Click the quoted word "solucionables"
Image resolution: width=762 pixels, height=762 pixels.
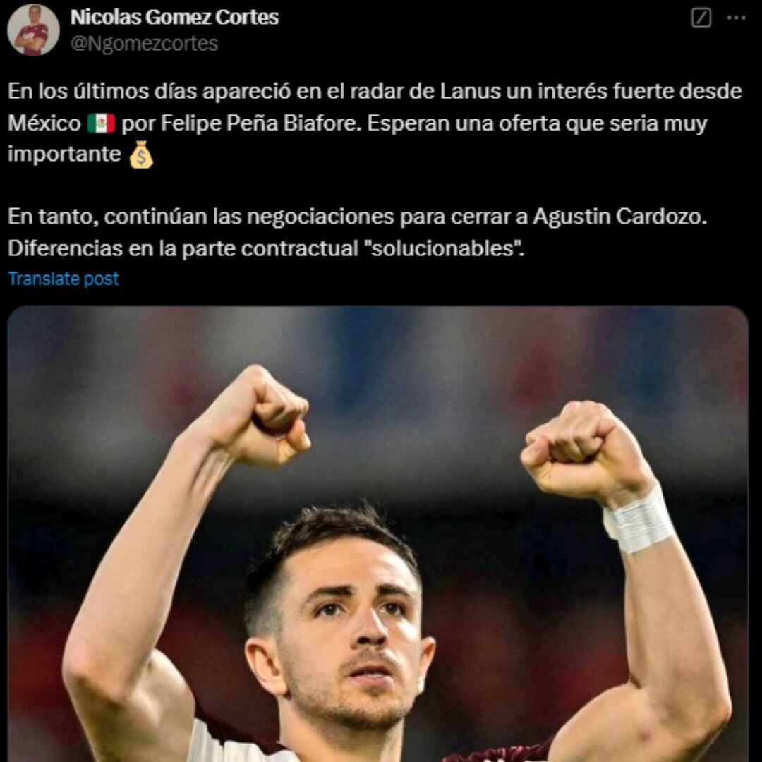point(445,248)
